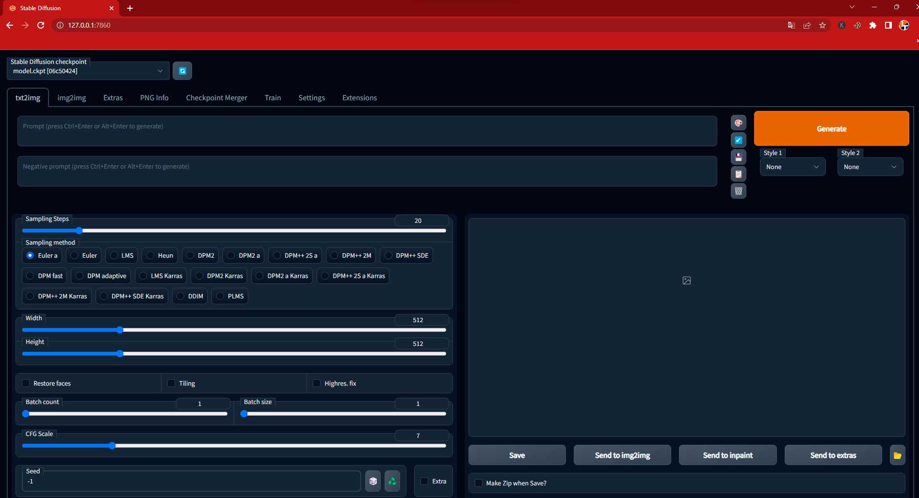
Task: Click the trash icon to clear the prompt
Action: (738, 191)
